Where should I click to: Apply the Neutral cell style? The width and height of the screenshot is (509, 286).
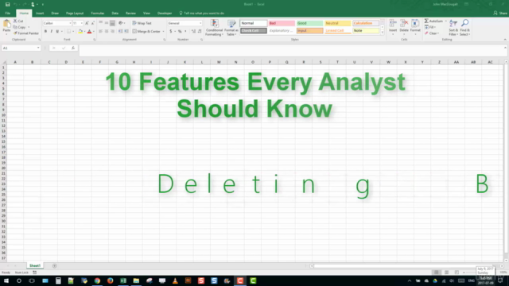click(x=337, y=23)
